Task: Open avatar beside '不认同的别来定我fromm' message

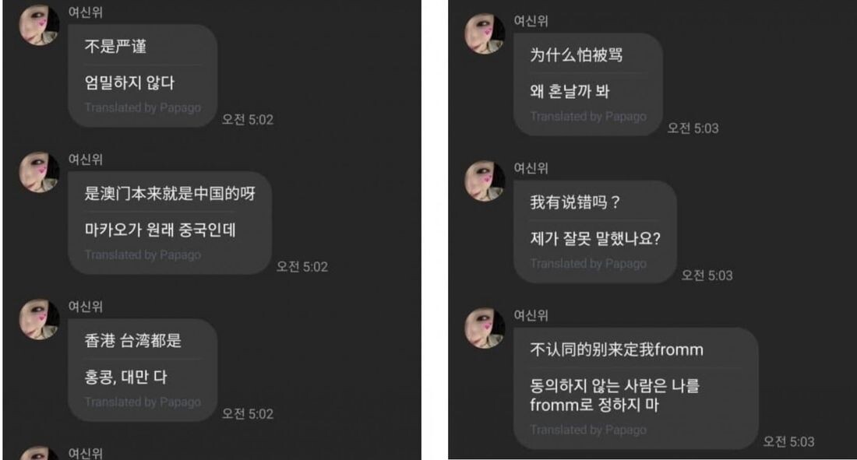Action: 485,328
